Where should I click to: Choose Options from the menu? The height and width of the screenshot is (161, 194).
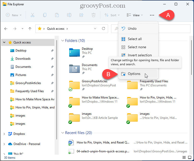click(138, 74)
